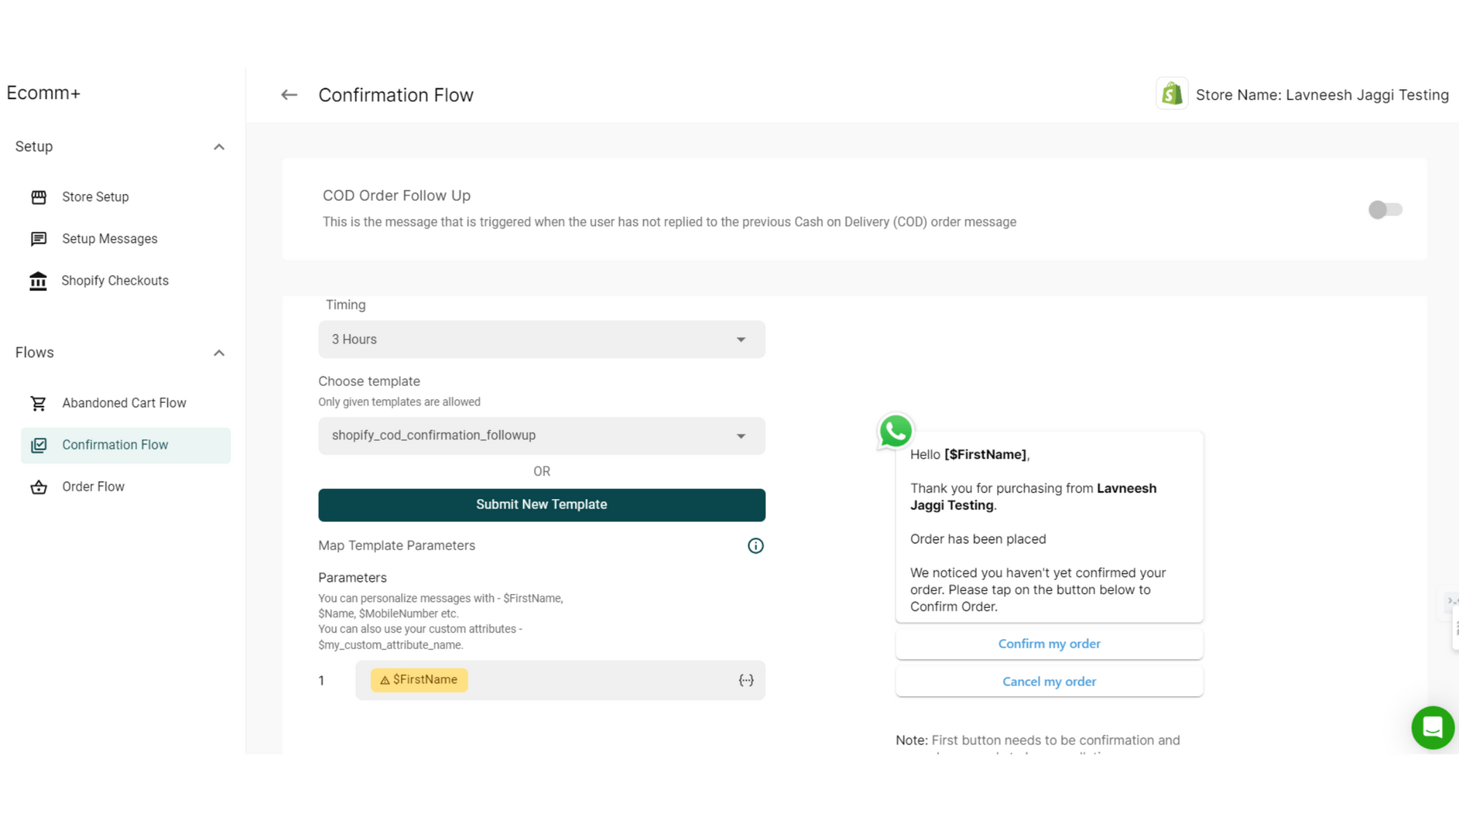Open Shopify Checkouts menu item
This screenshot has width=1459, height=821.
coord(115,281)
